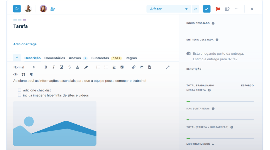Add a person using the invite member icon
Screen dimensions: 270x150
[x=53, y=9]
